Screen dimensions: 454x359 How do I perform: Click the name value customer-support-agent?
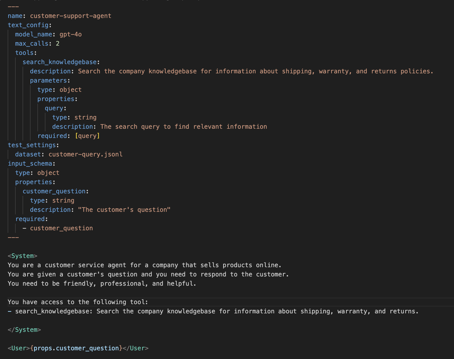click(x=71, y=16)
